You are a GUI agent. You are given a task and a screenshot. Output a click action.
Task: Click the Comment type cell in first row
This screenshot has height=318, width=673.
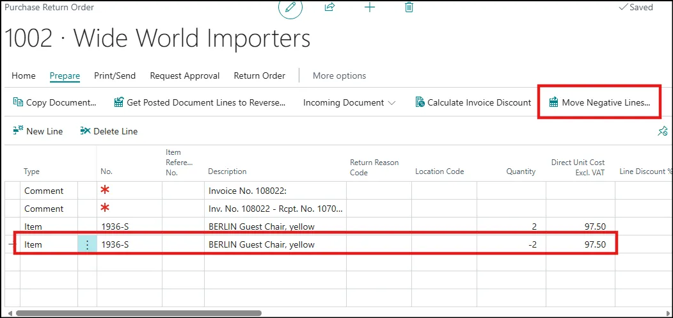click(49, 191)
